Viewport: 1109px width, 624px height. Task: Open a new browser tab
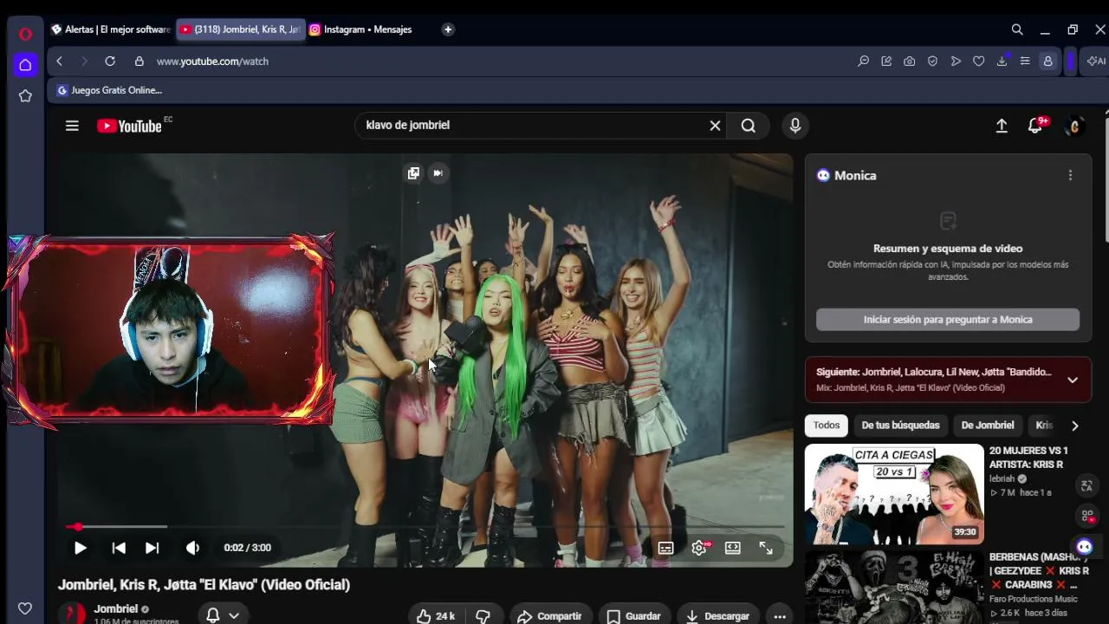[x=448, y=29]
